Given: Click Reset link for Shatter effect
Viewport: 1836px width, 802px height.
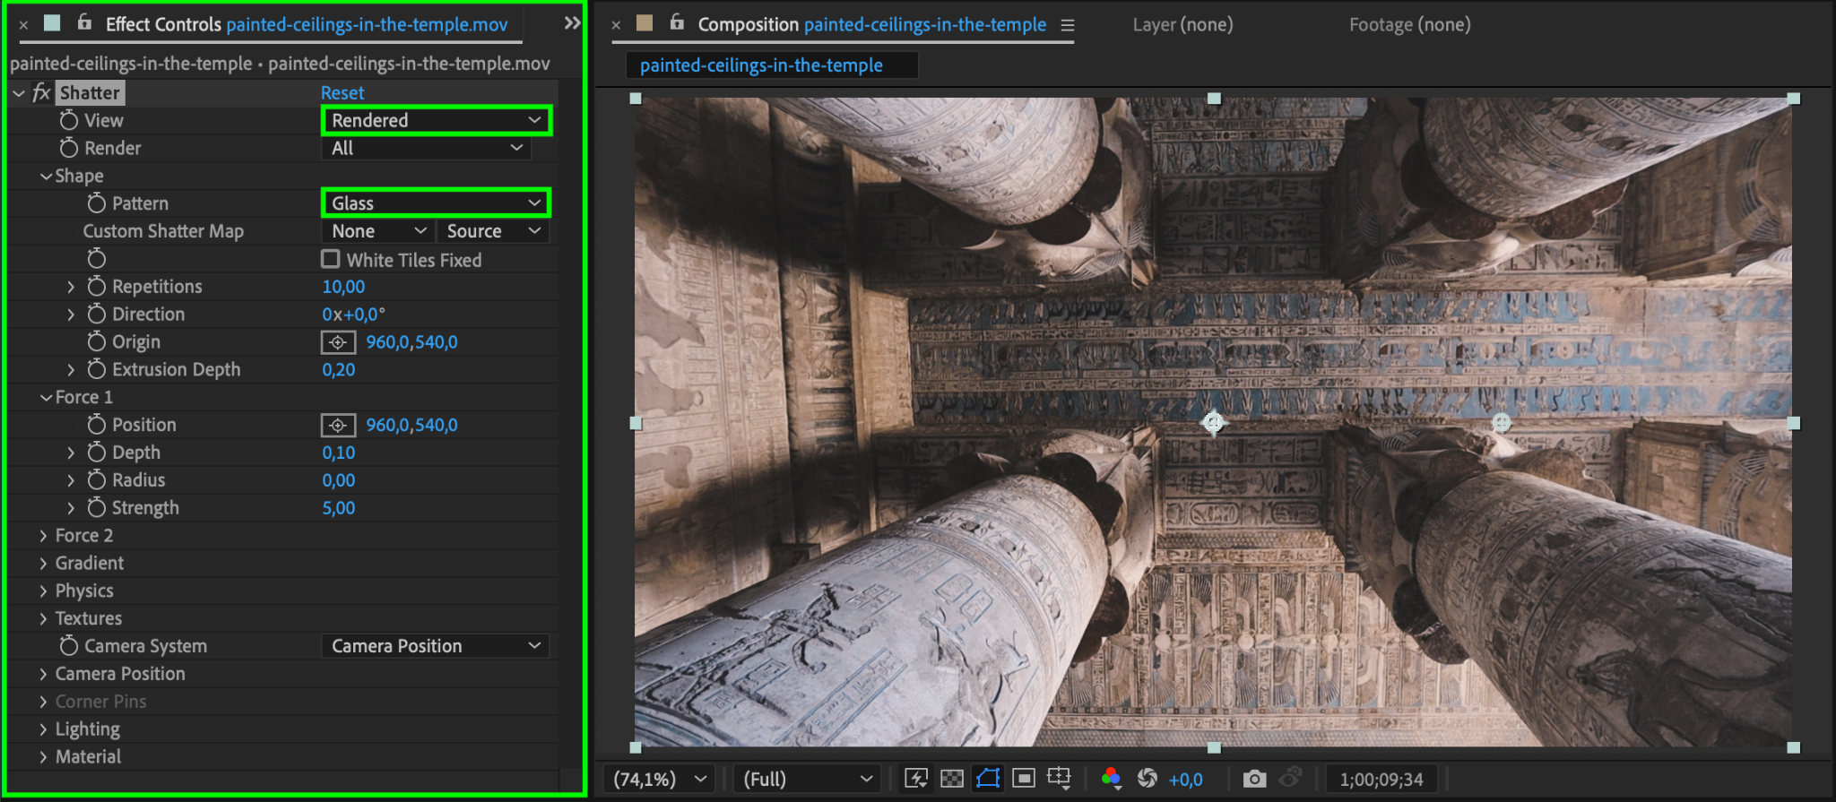Looking at the screenshot, I should (x=342, y=92).
